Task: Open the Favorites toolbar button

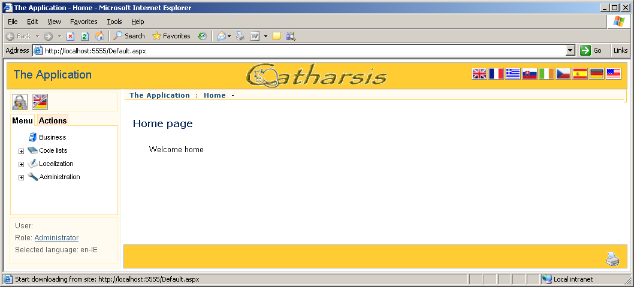Action: pyautogui.click(x=171, y=36)
